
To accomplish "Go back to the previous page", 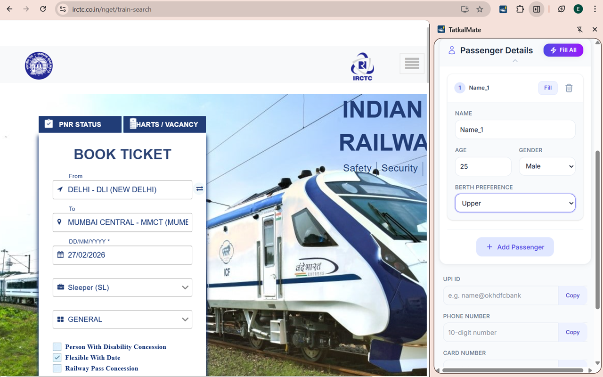I will coord(9,9).
